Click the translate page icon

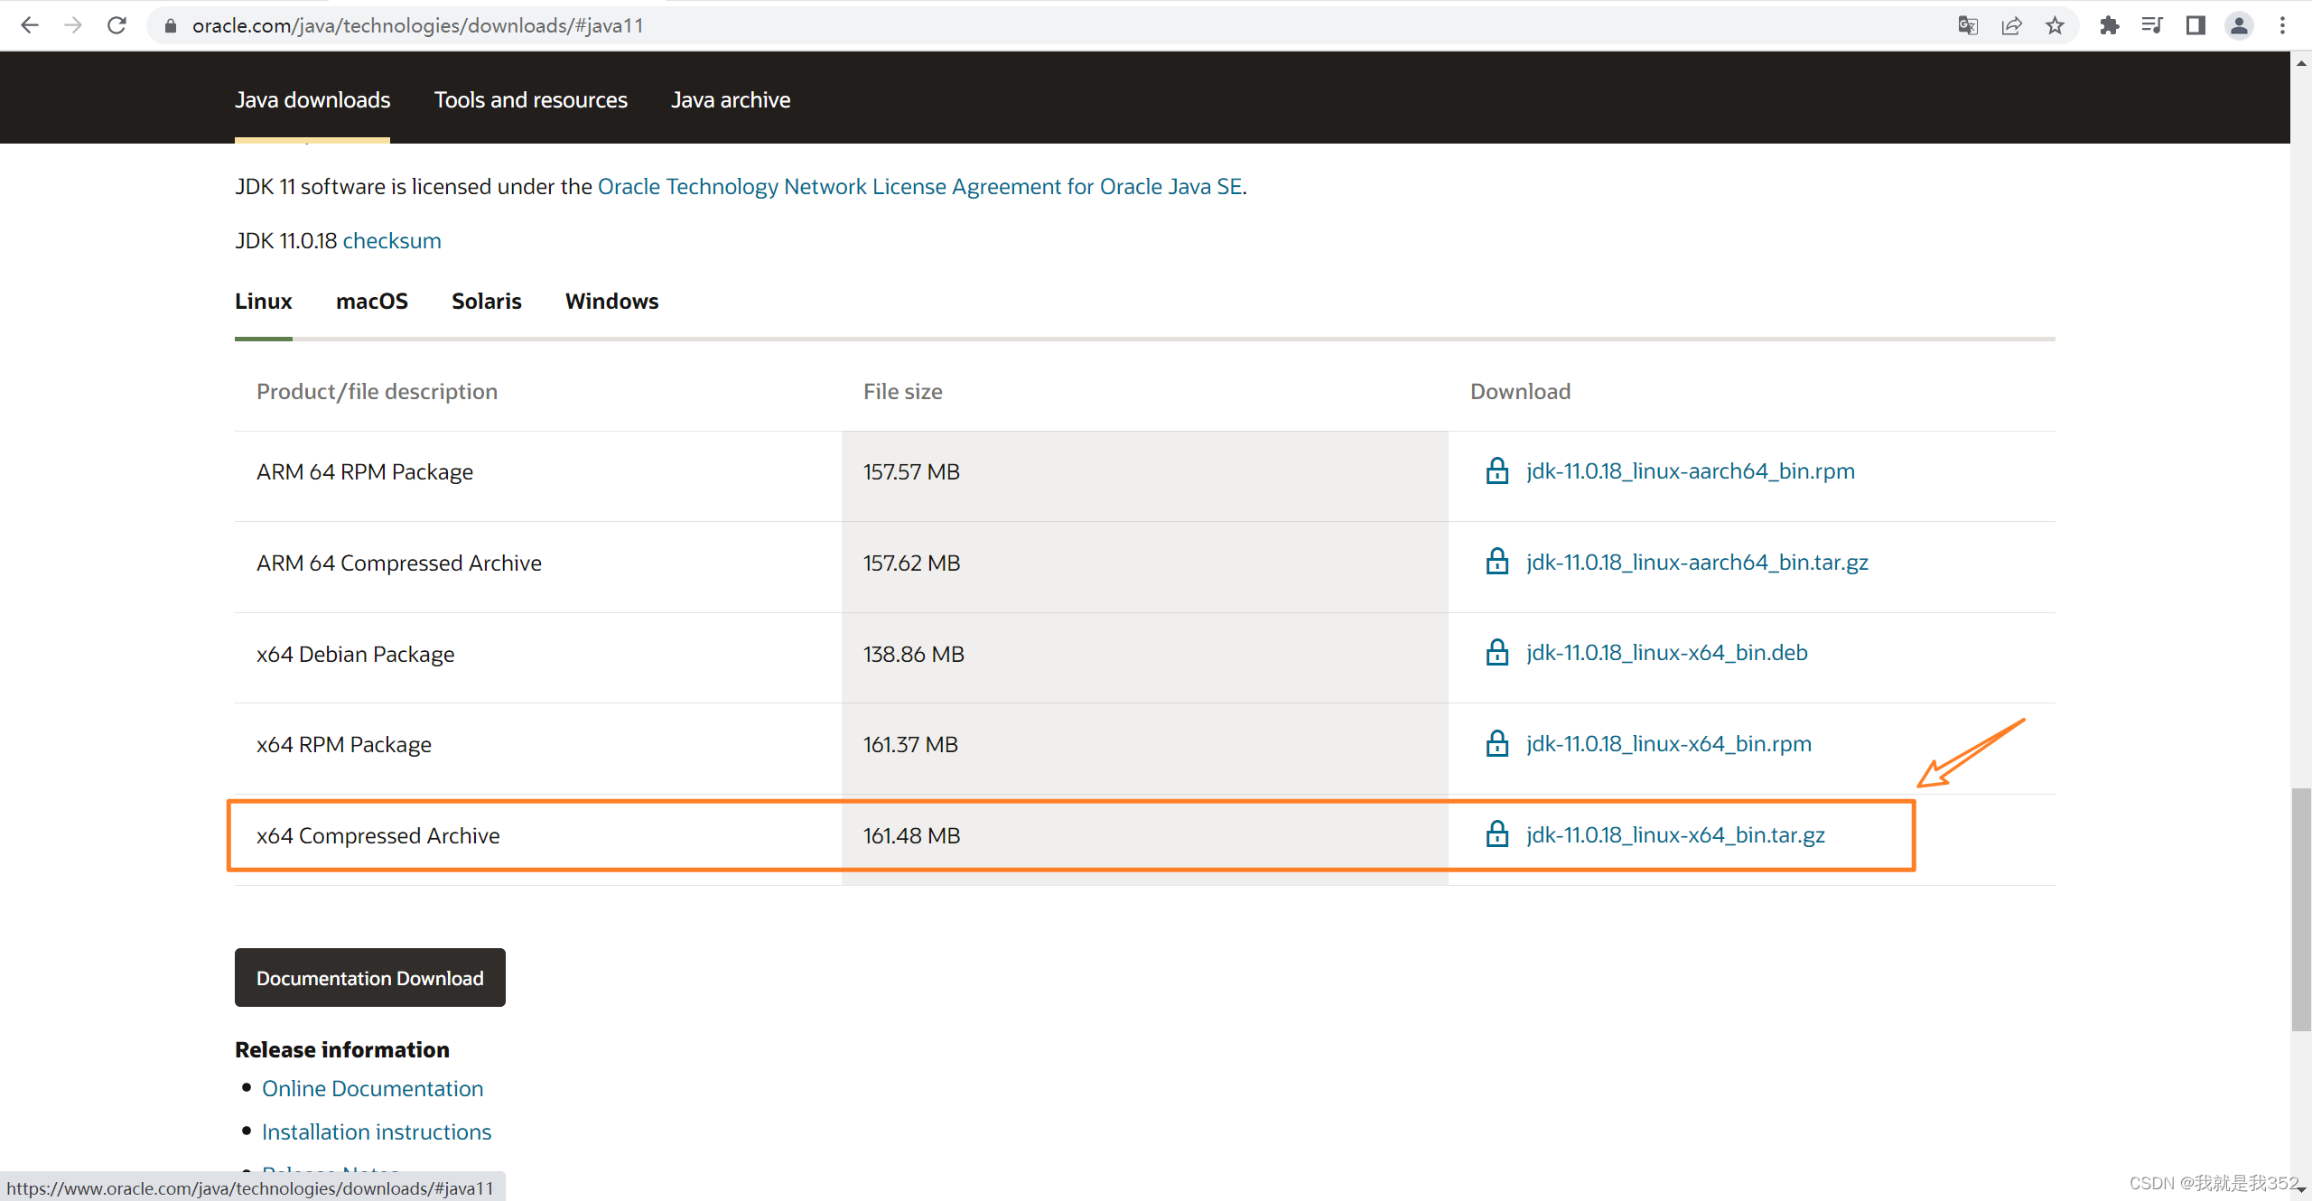[x=1968, y=25]
